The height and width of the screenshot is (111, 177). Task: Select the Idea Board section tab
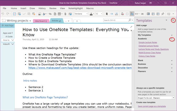(41, 21)
